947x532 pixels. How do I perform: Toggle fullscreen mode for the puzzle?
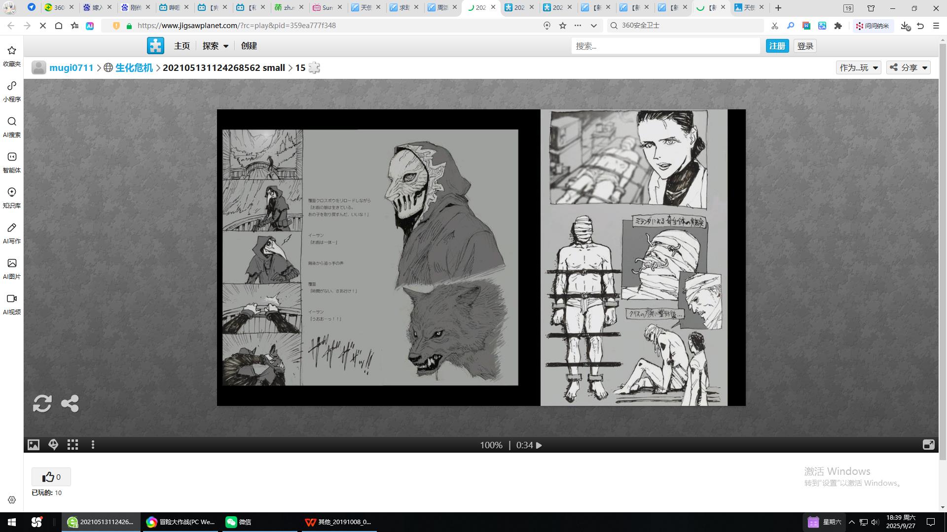[928, 445]
